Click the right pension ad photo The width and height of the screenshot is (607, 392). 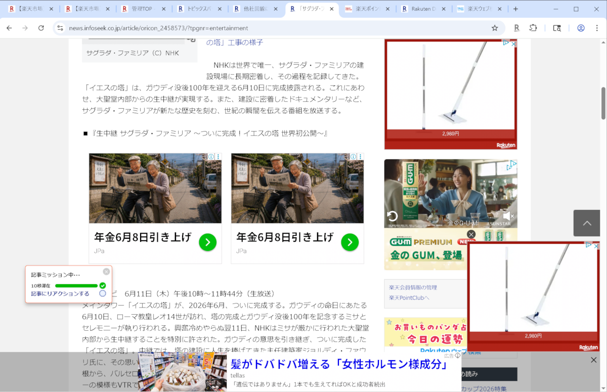click(297, 188)
